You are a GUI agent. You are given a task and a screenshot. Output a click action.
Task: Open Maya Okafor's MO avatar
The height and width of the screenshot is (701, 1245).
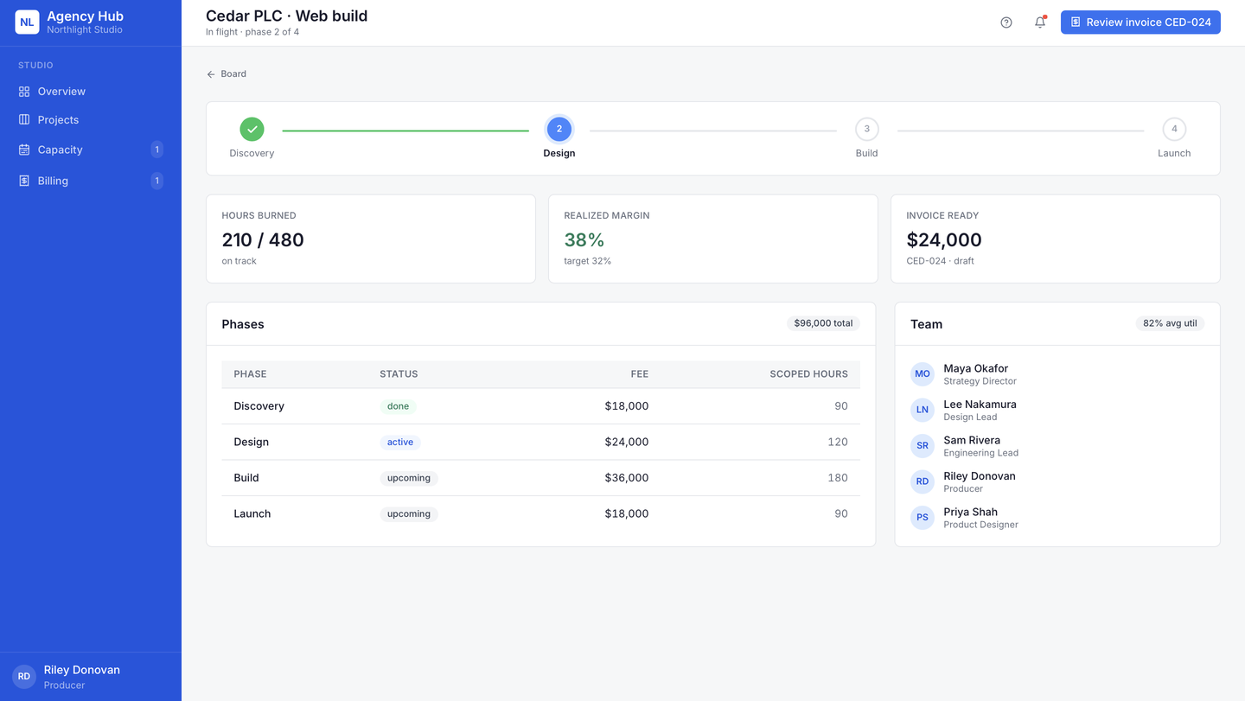point(923,374)
